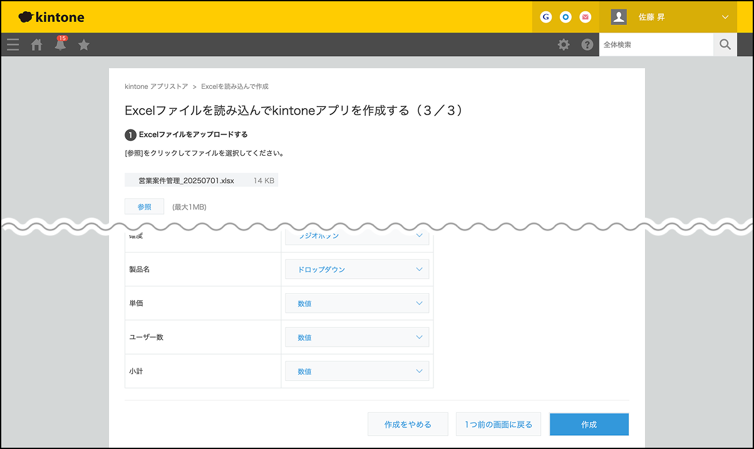Image resolution: width=754 pixels, height=449 pixels.
Task: Click the kintone アプリストア breadcrumb link
Action: 156,86
